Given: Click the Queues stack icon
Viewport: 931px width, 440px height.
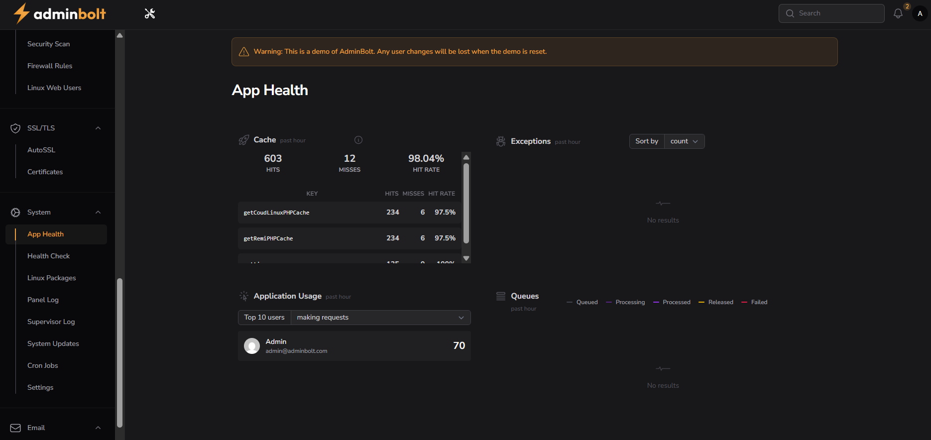Looking at the screenshot, I should [501, 296].
